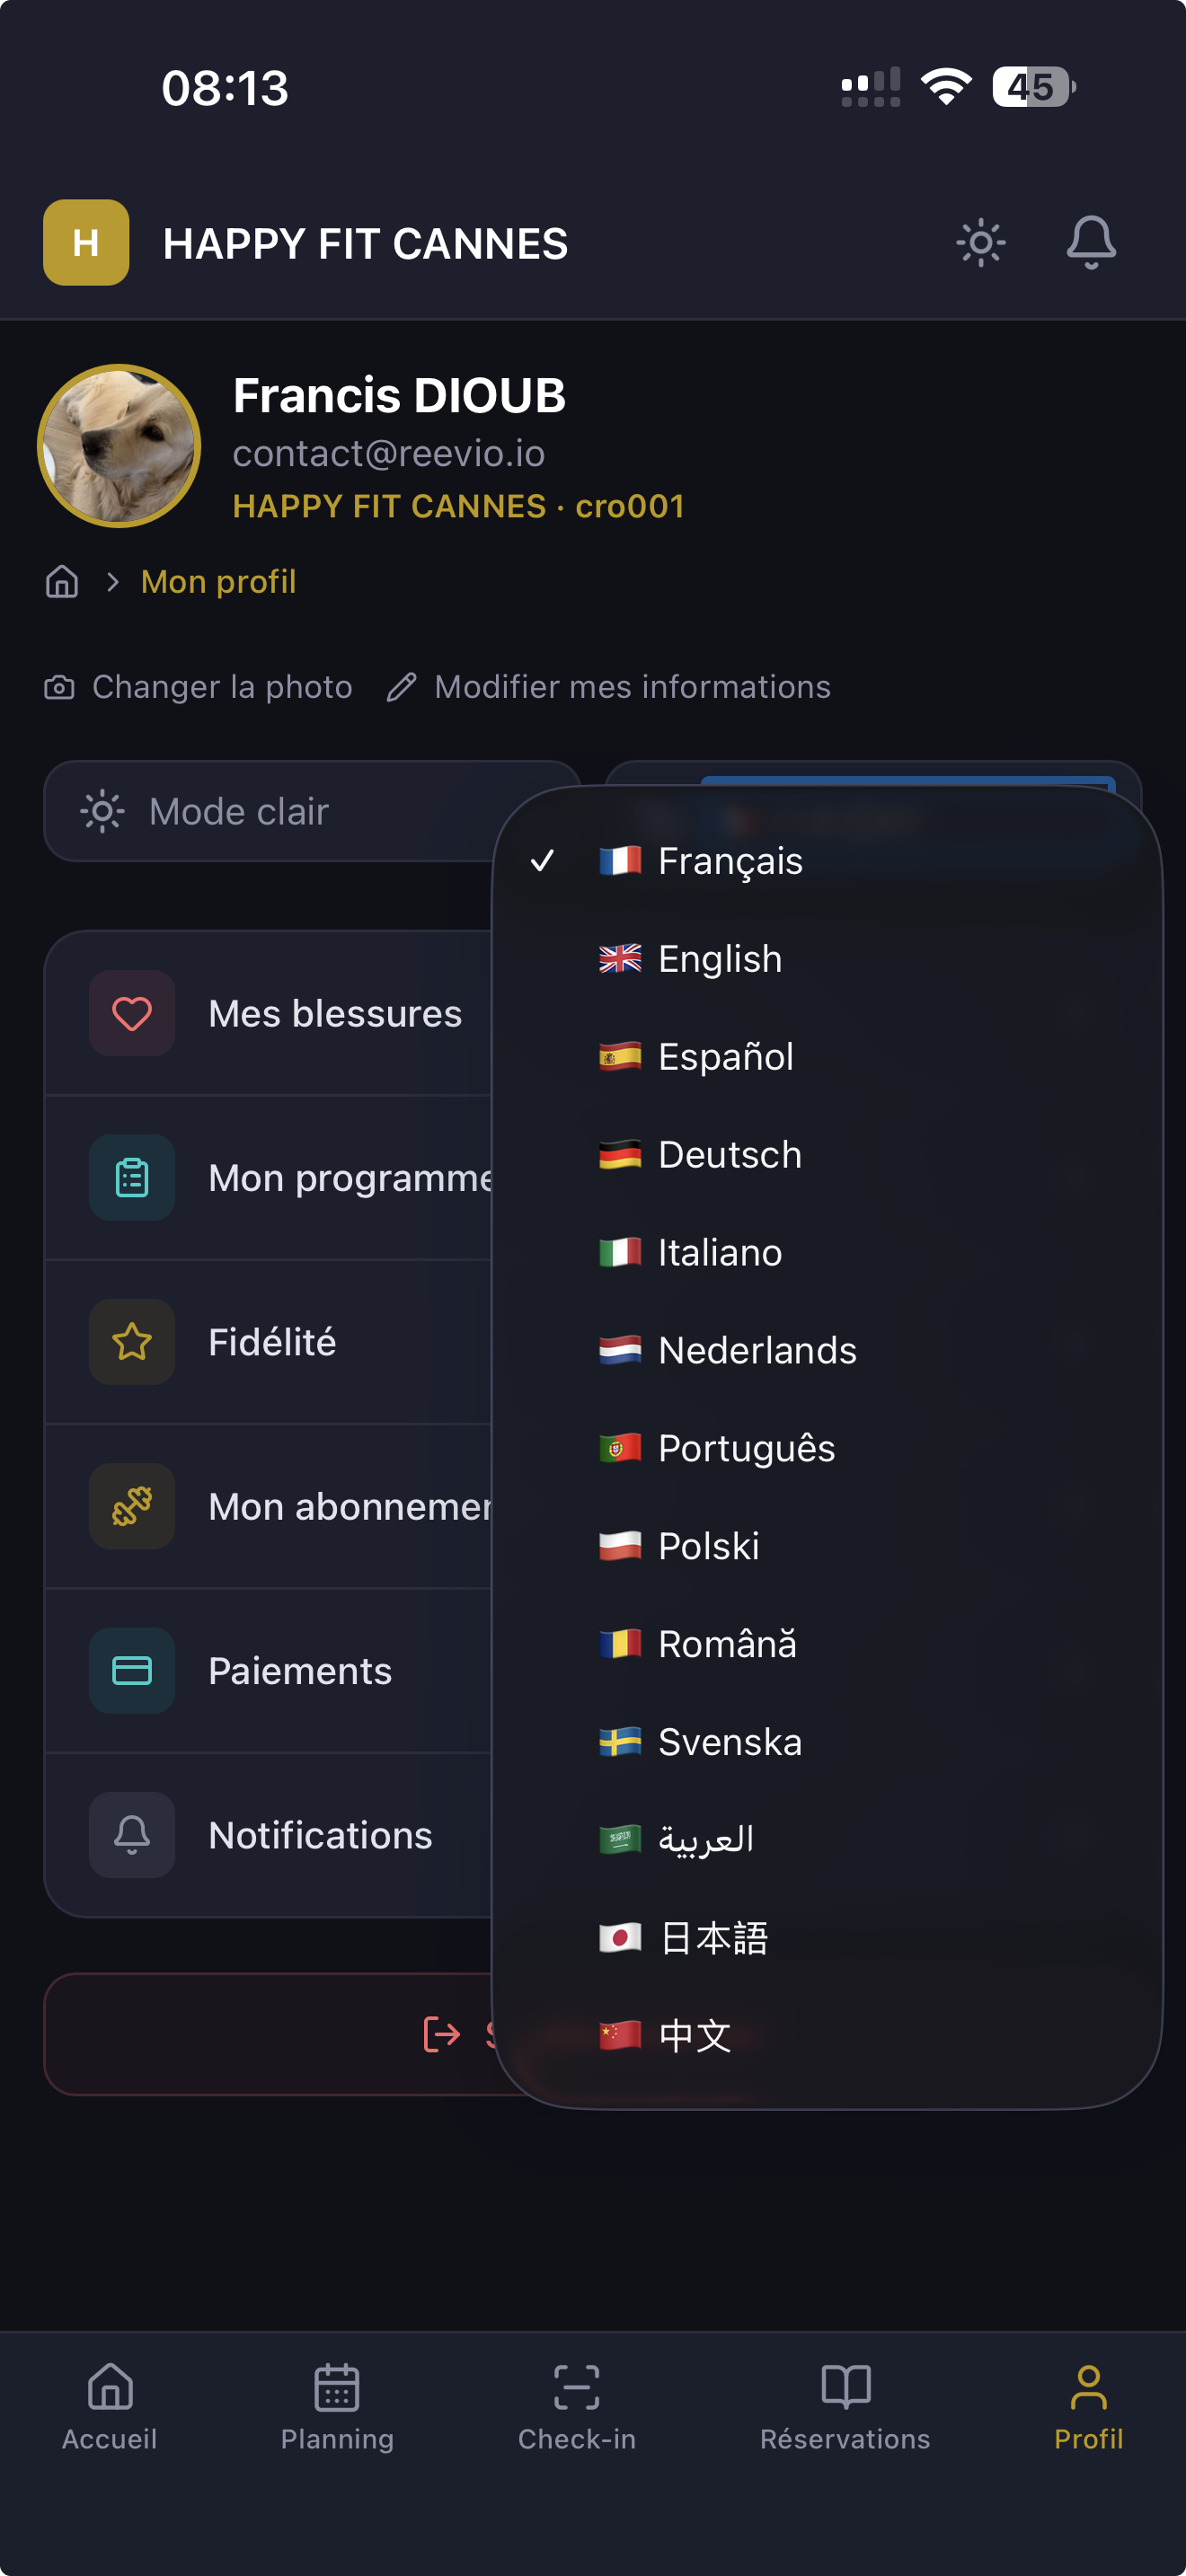Tap the dumbbell icon for Mon abonnement
Screen dimensions: 1186x2576
click(x=132, y=1506)
